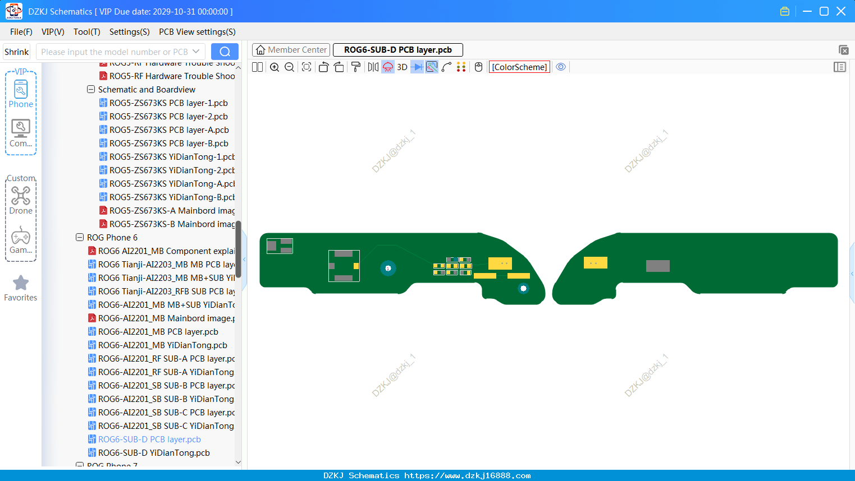Click the briefcase icon in title bar

pyautogui.click(x=785, y=11)
